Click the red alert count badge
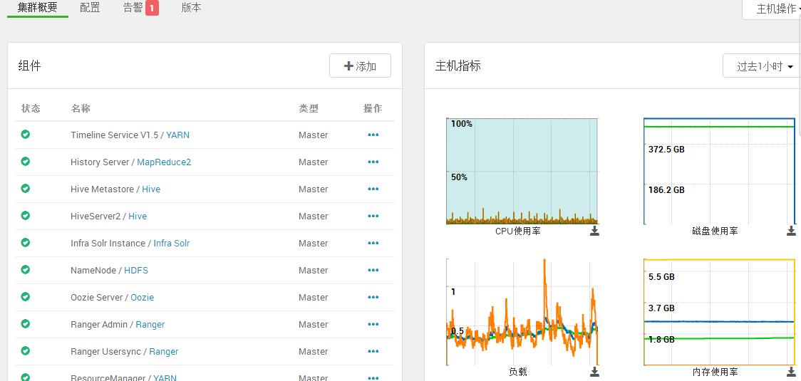This screenshot has height=381, width=801. [x=153, y=8]
